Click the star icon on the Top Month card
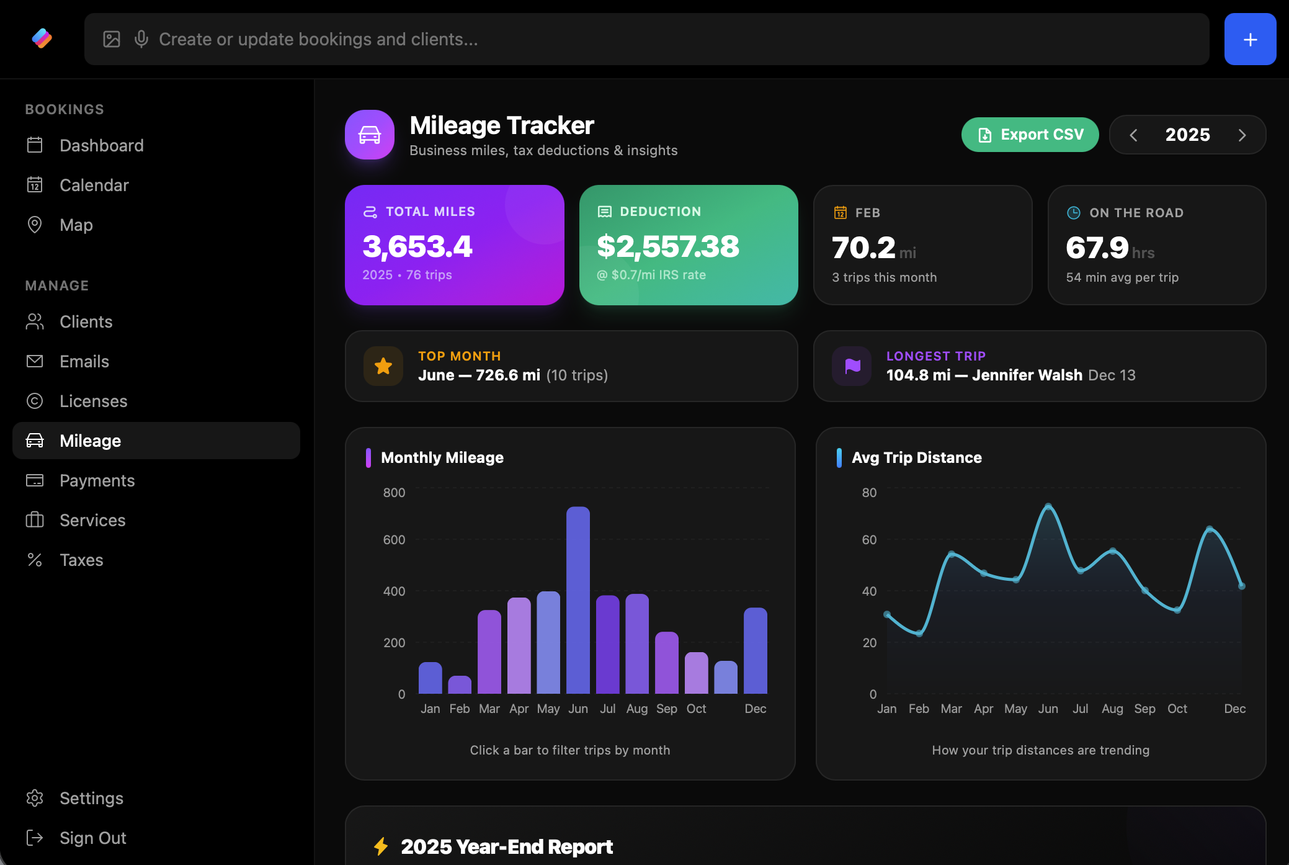 click(383, 366)
